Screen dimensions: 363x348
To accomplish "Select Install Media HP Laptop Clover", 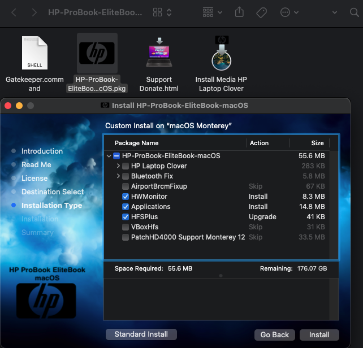I will (221, 53).
